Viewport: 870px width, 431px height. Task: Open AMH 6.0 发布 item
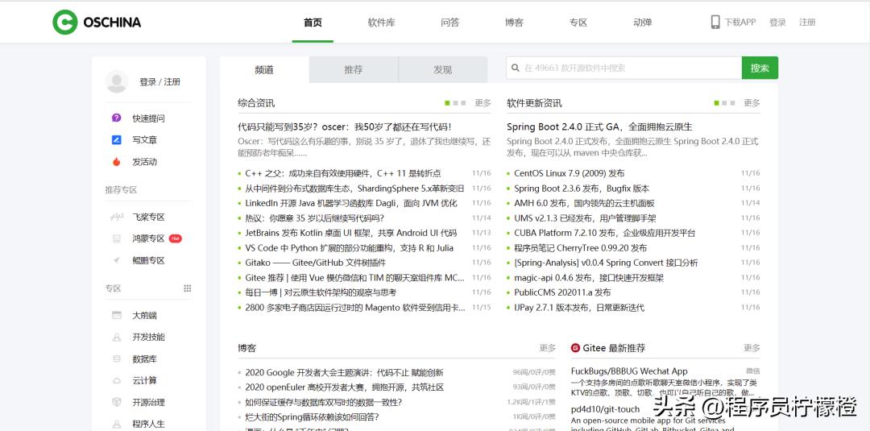pyautogui.click(x=584, y=203)
